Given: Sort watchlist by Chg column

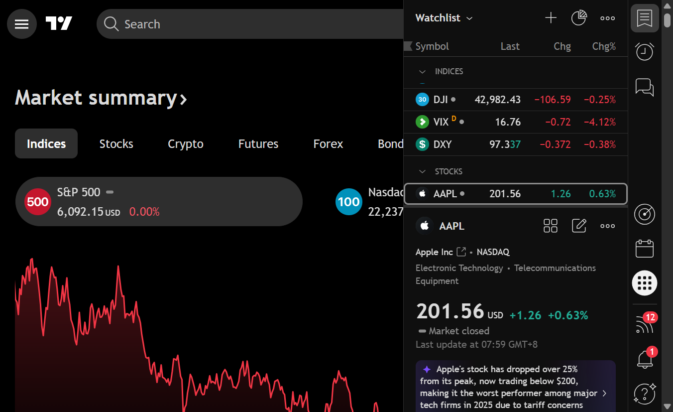Looking at the screenshot, I should click(x=562, y=46).
